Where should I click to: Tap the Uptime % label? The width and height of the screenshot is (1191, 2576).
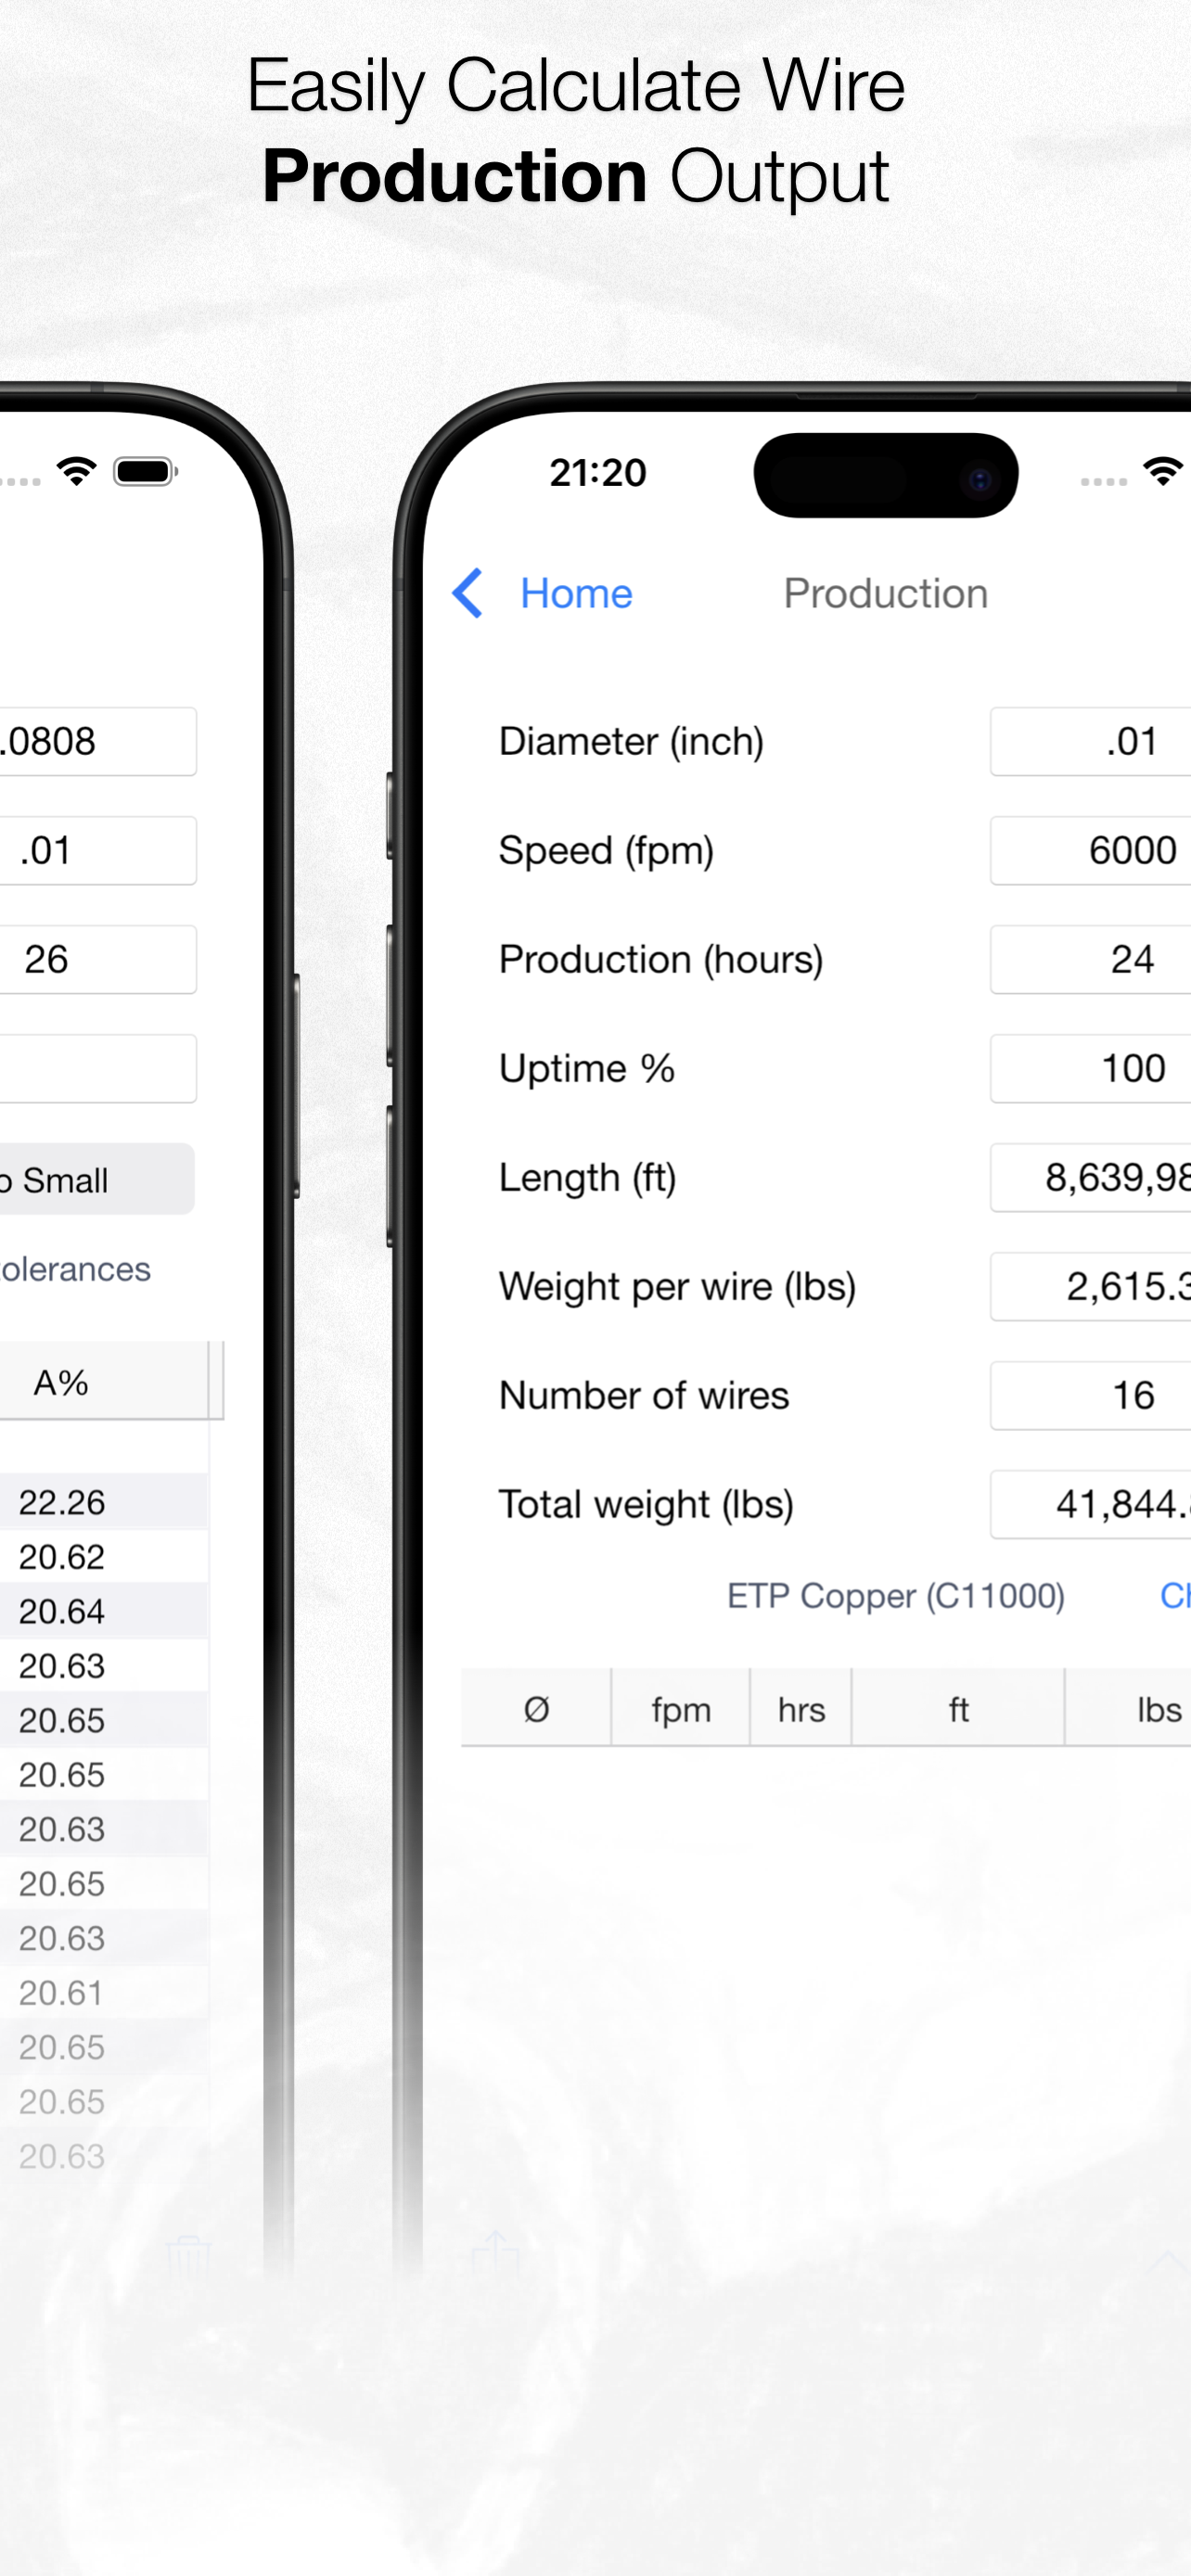point(587,1069)
